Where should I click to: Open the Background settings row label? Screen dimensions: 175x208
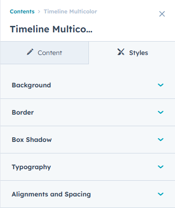[x=31, y=85]
